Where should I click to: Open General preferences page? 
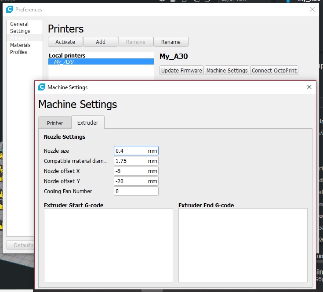pyautogui.click(x=19, y=24)
